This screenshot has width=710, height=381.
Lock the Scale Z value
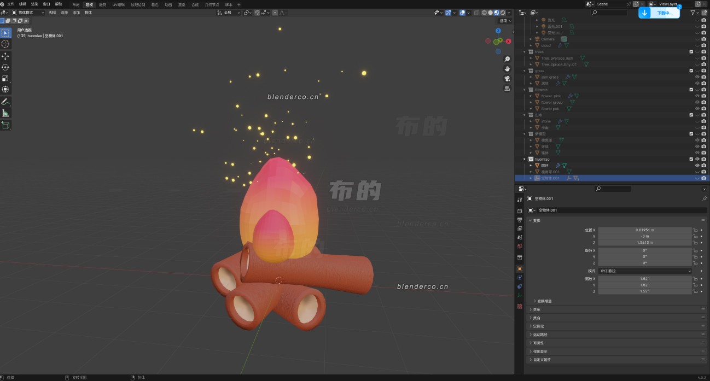(695, 291)
